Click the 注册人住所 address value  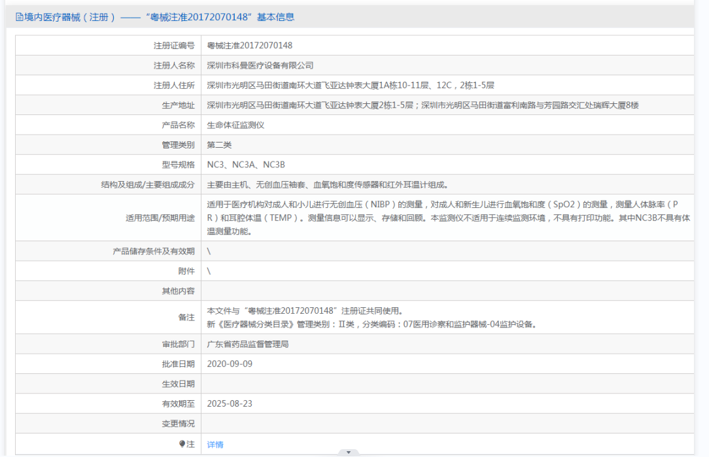350,85
